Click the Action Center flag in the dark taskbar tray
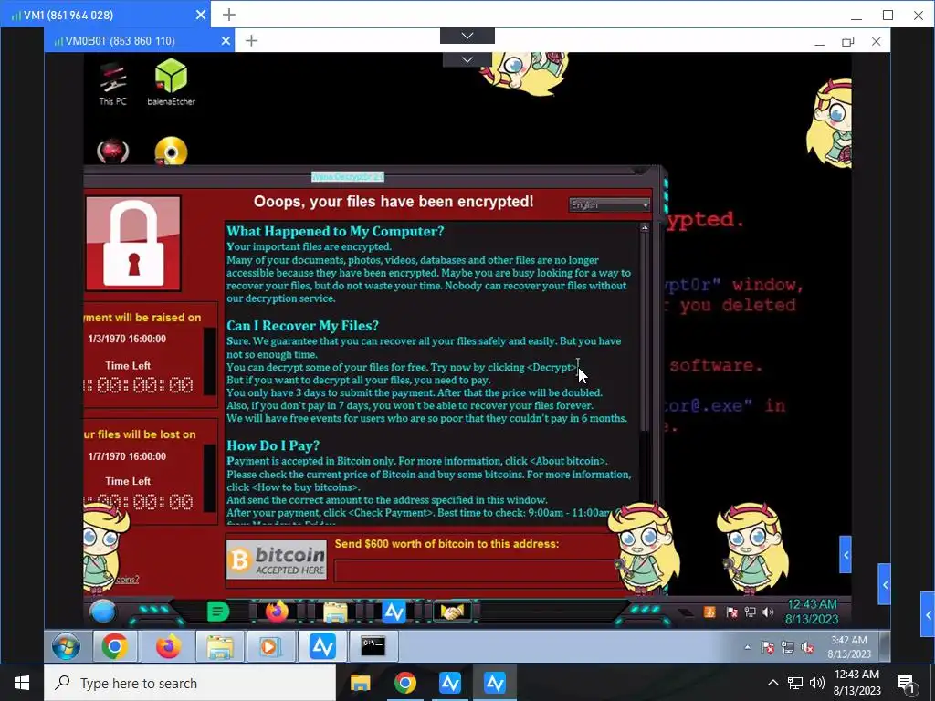Viewport: 935px width, 701px height. [x=731, y=612]
